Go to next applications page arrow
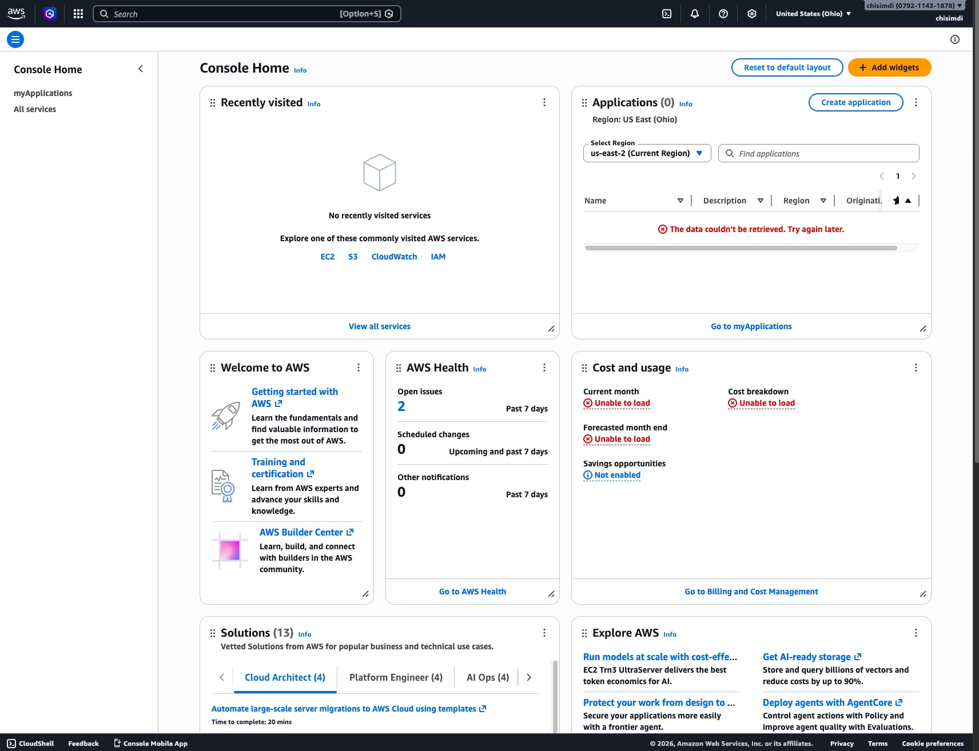The image size is (979, 751). 914,176
